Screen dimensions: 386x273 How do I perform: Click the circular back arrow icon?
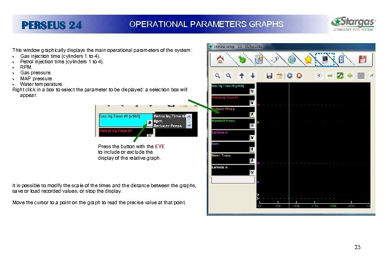(x=319, y=76)
